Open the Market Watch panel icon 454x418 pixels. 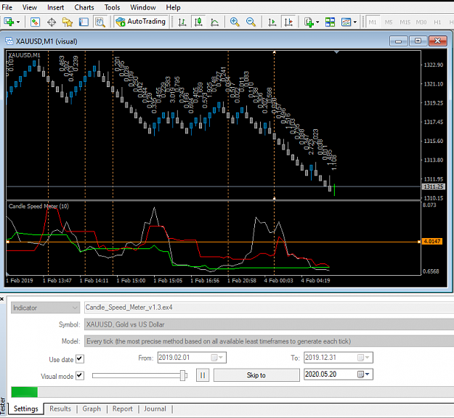pyautogui.click(x=35, y=22)
